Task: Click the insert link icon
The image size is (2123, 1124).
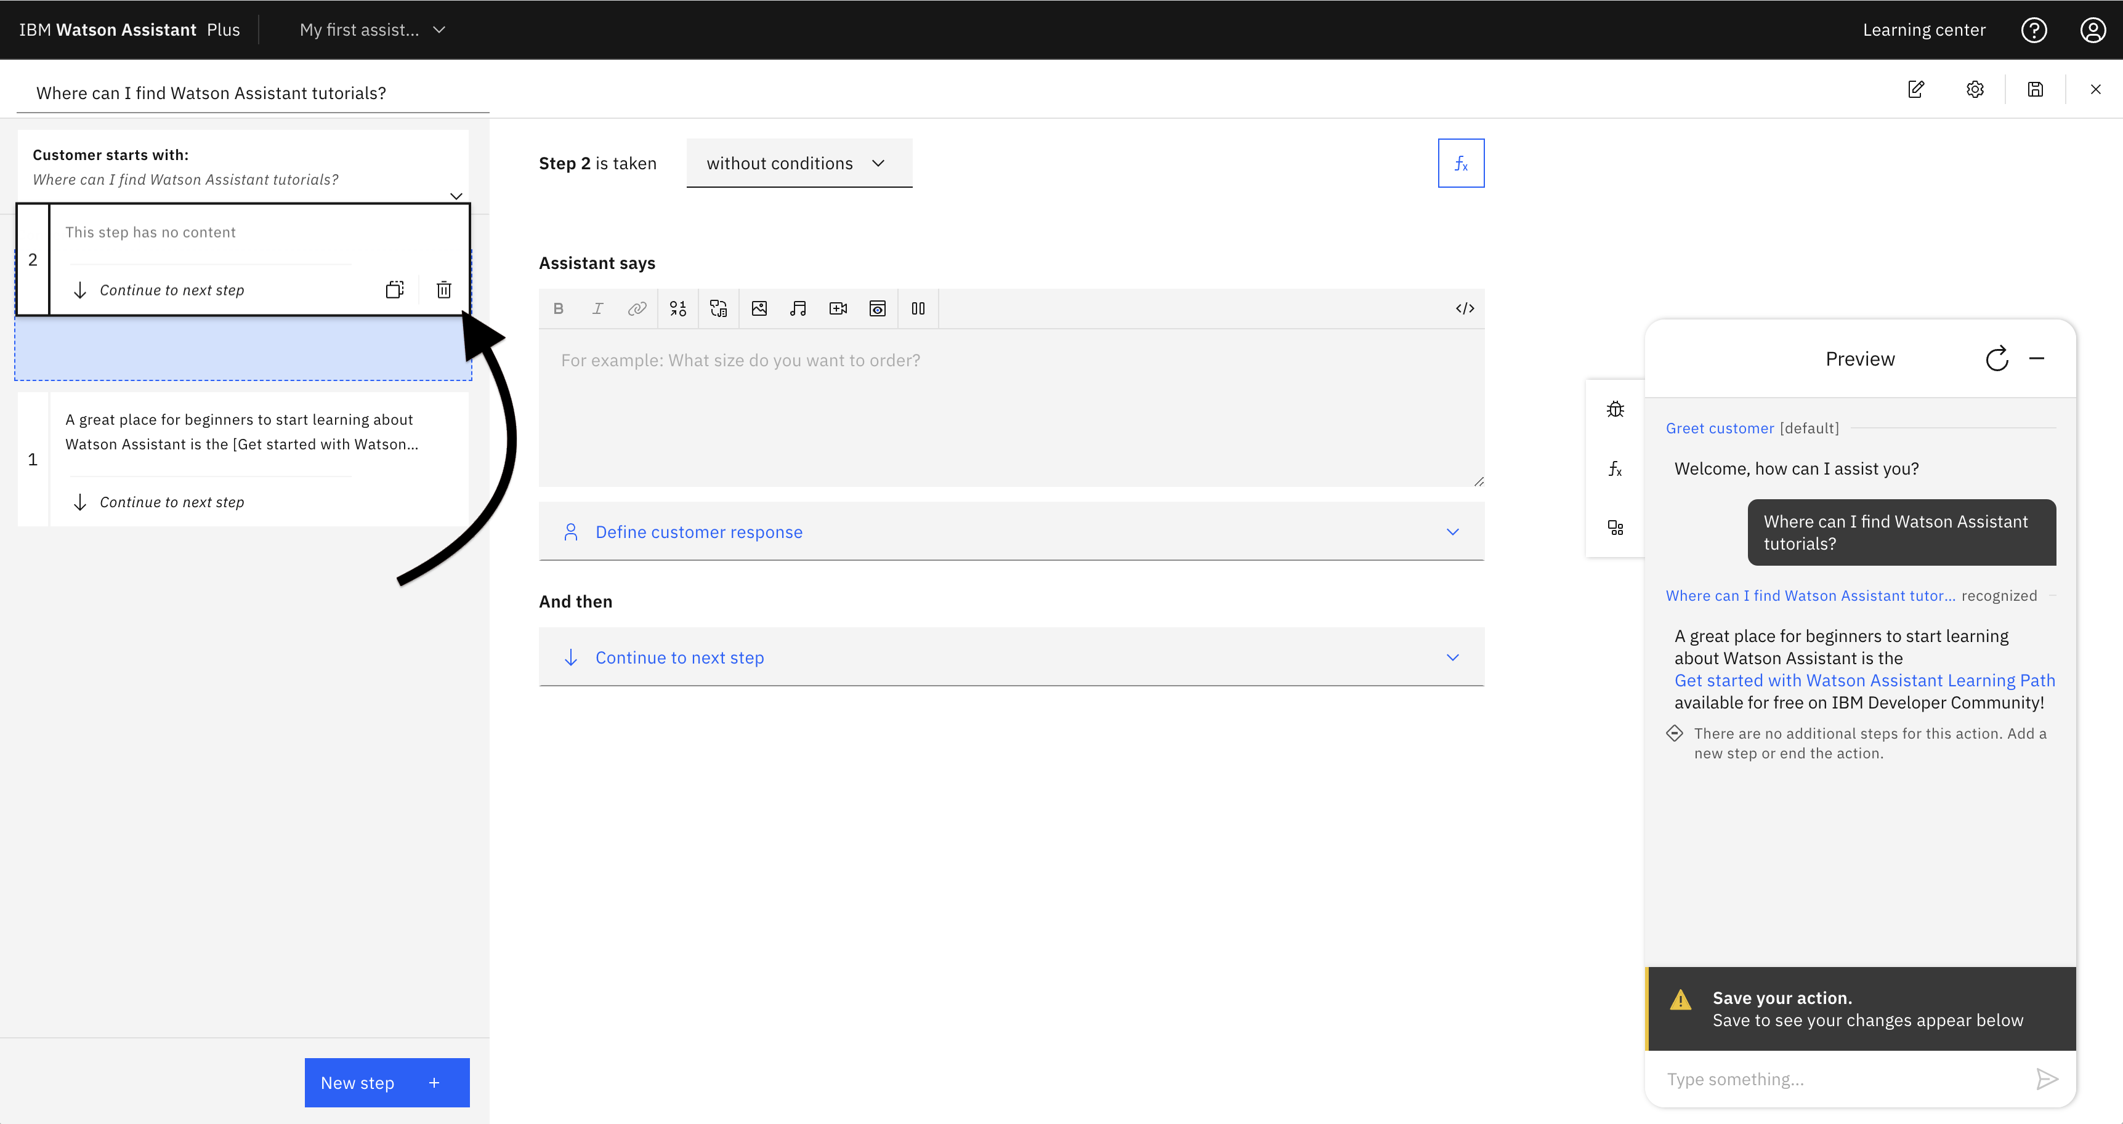Action: pos(637,309)
